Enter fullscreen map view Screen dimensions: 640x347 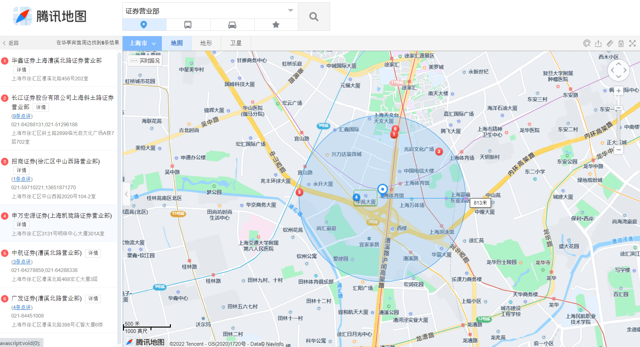[632, 44]
